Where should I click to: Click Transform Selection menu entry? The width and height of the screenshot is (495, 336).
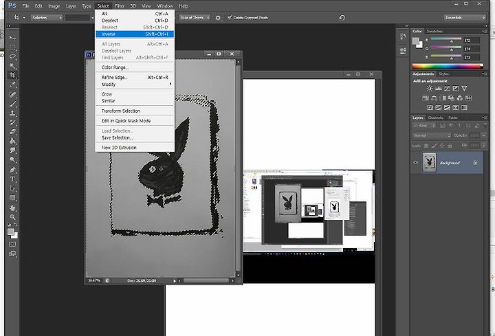(135, 111)
